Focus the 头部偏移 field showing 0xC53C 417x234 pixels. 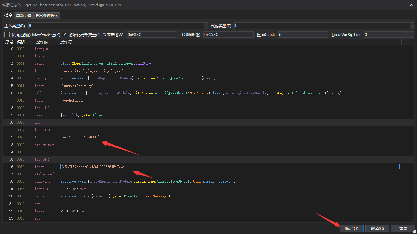228,35
